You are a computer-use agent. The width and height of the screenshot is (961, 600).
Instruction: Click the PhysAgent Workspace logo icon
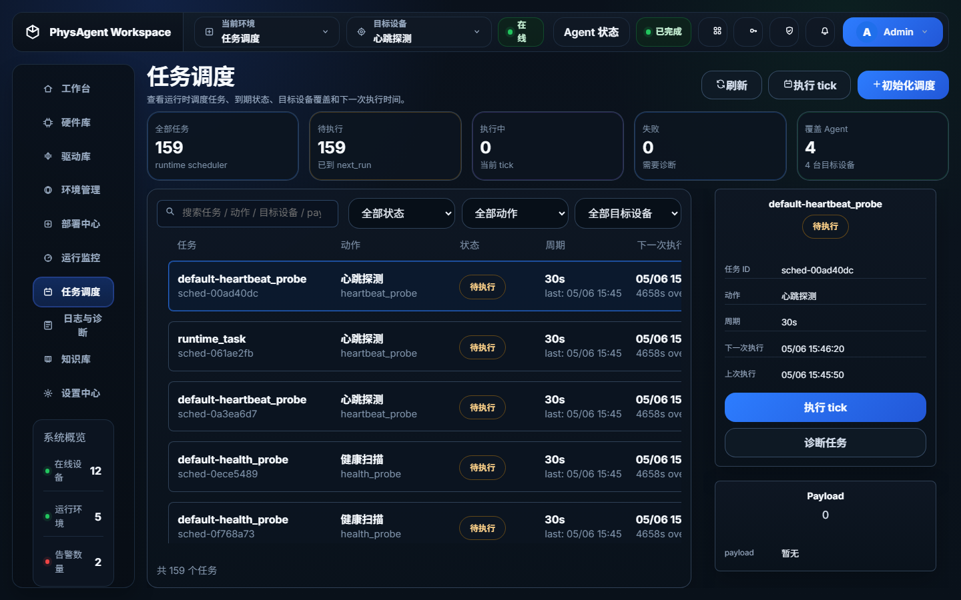(x=33, y=32)
